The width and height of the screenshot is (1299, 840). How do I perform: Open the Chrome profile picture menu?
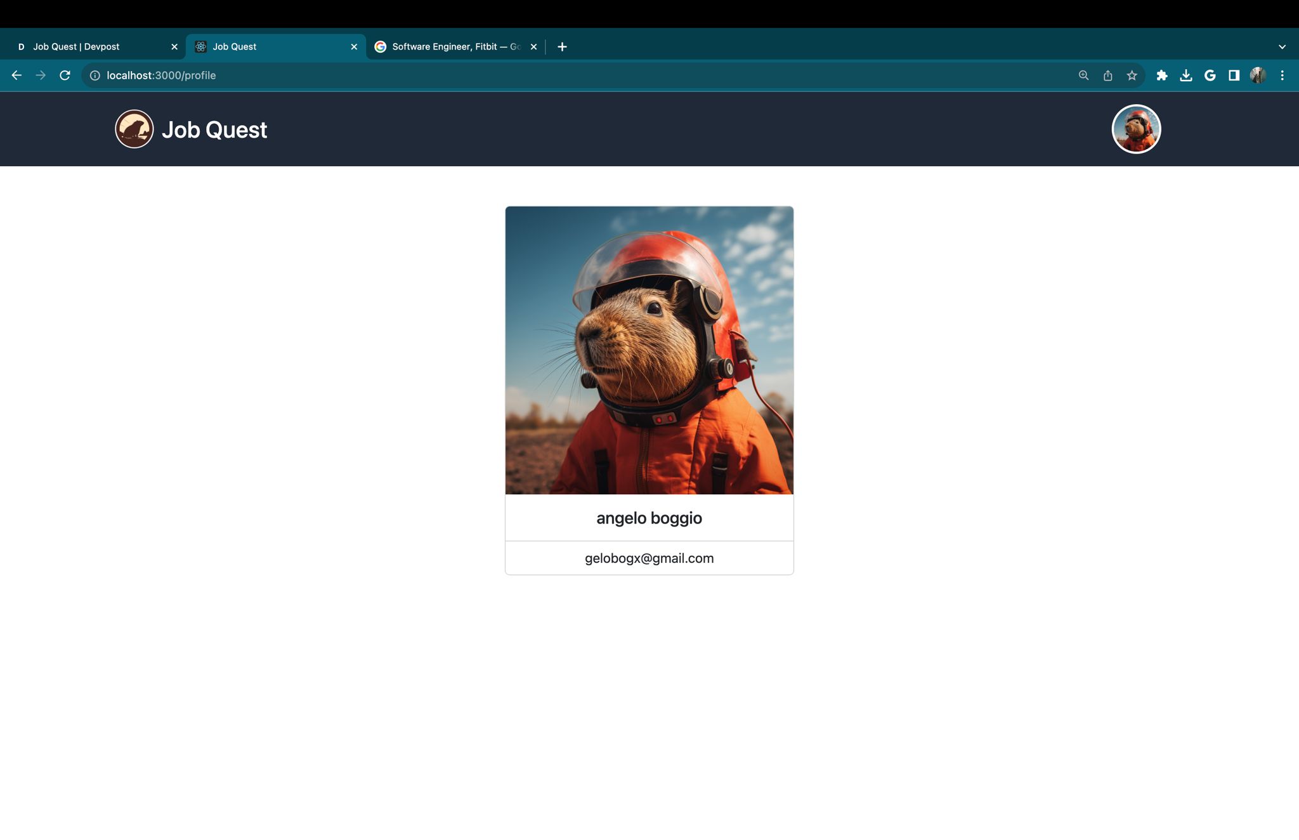coord(1258,75)
